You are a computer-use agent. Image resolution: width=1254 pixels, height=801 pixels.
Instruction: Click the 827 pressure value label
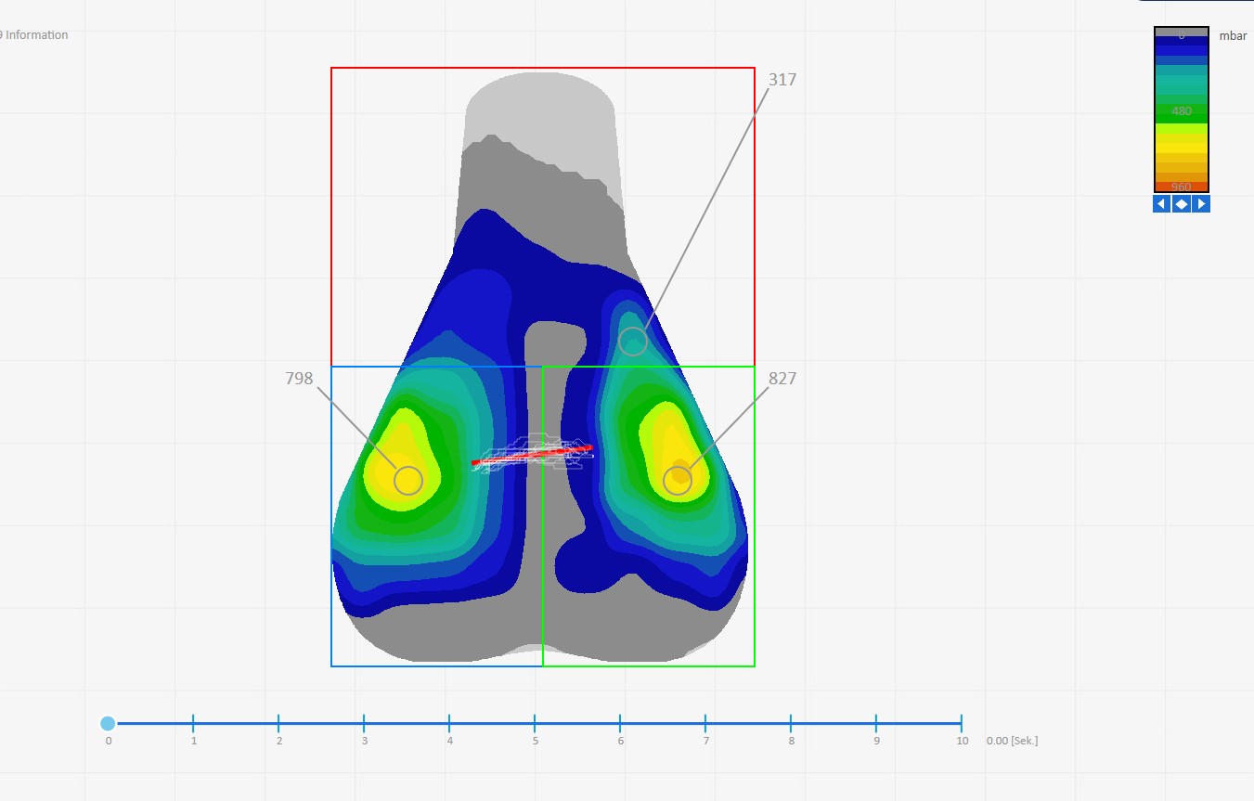782,379
